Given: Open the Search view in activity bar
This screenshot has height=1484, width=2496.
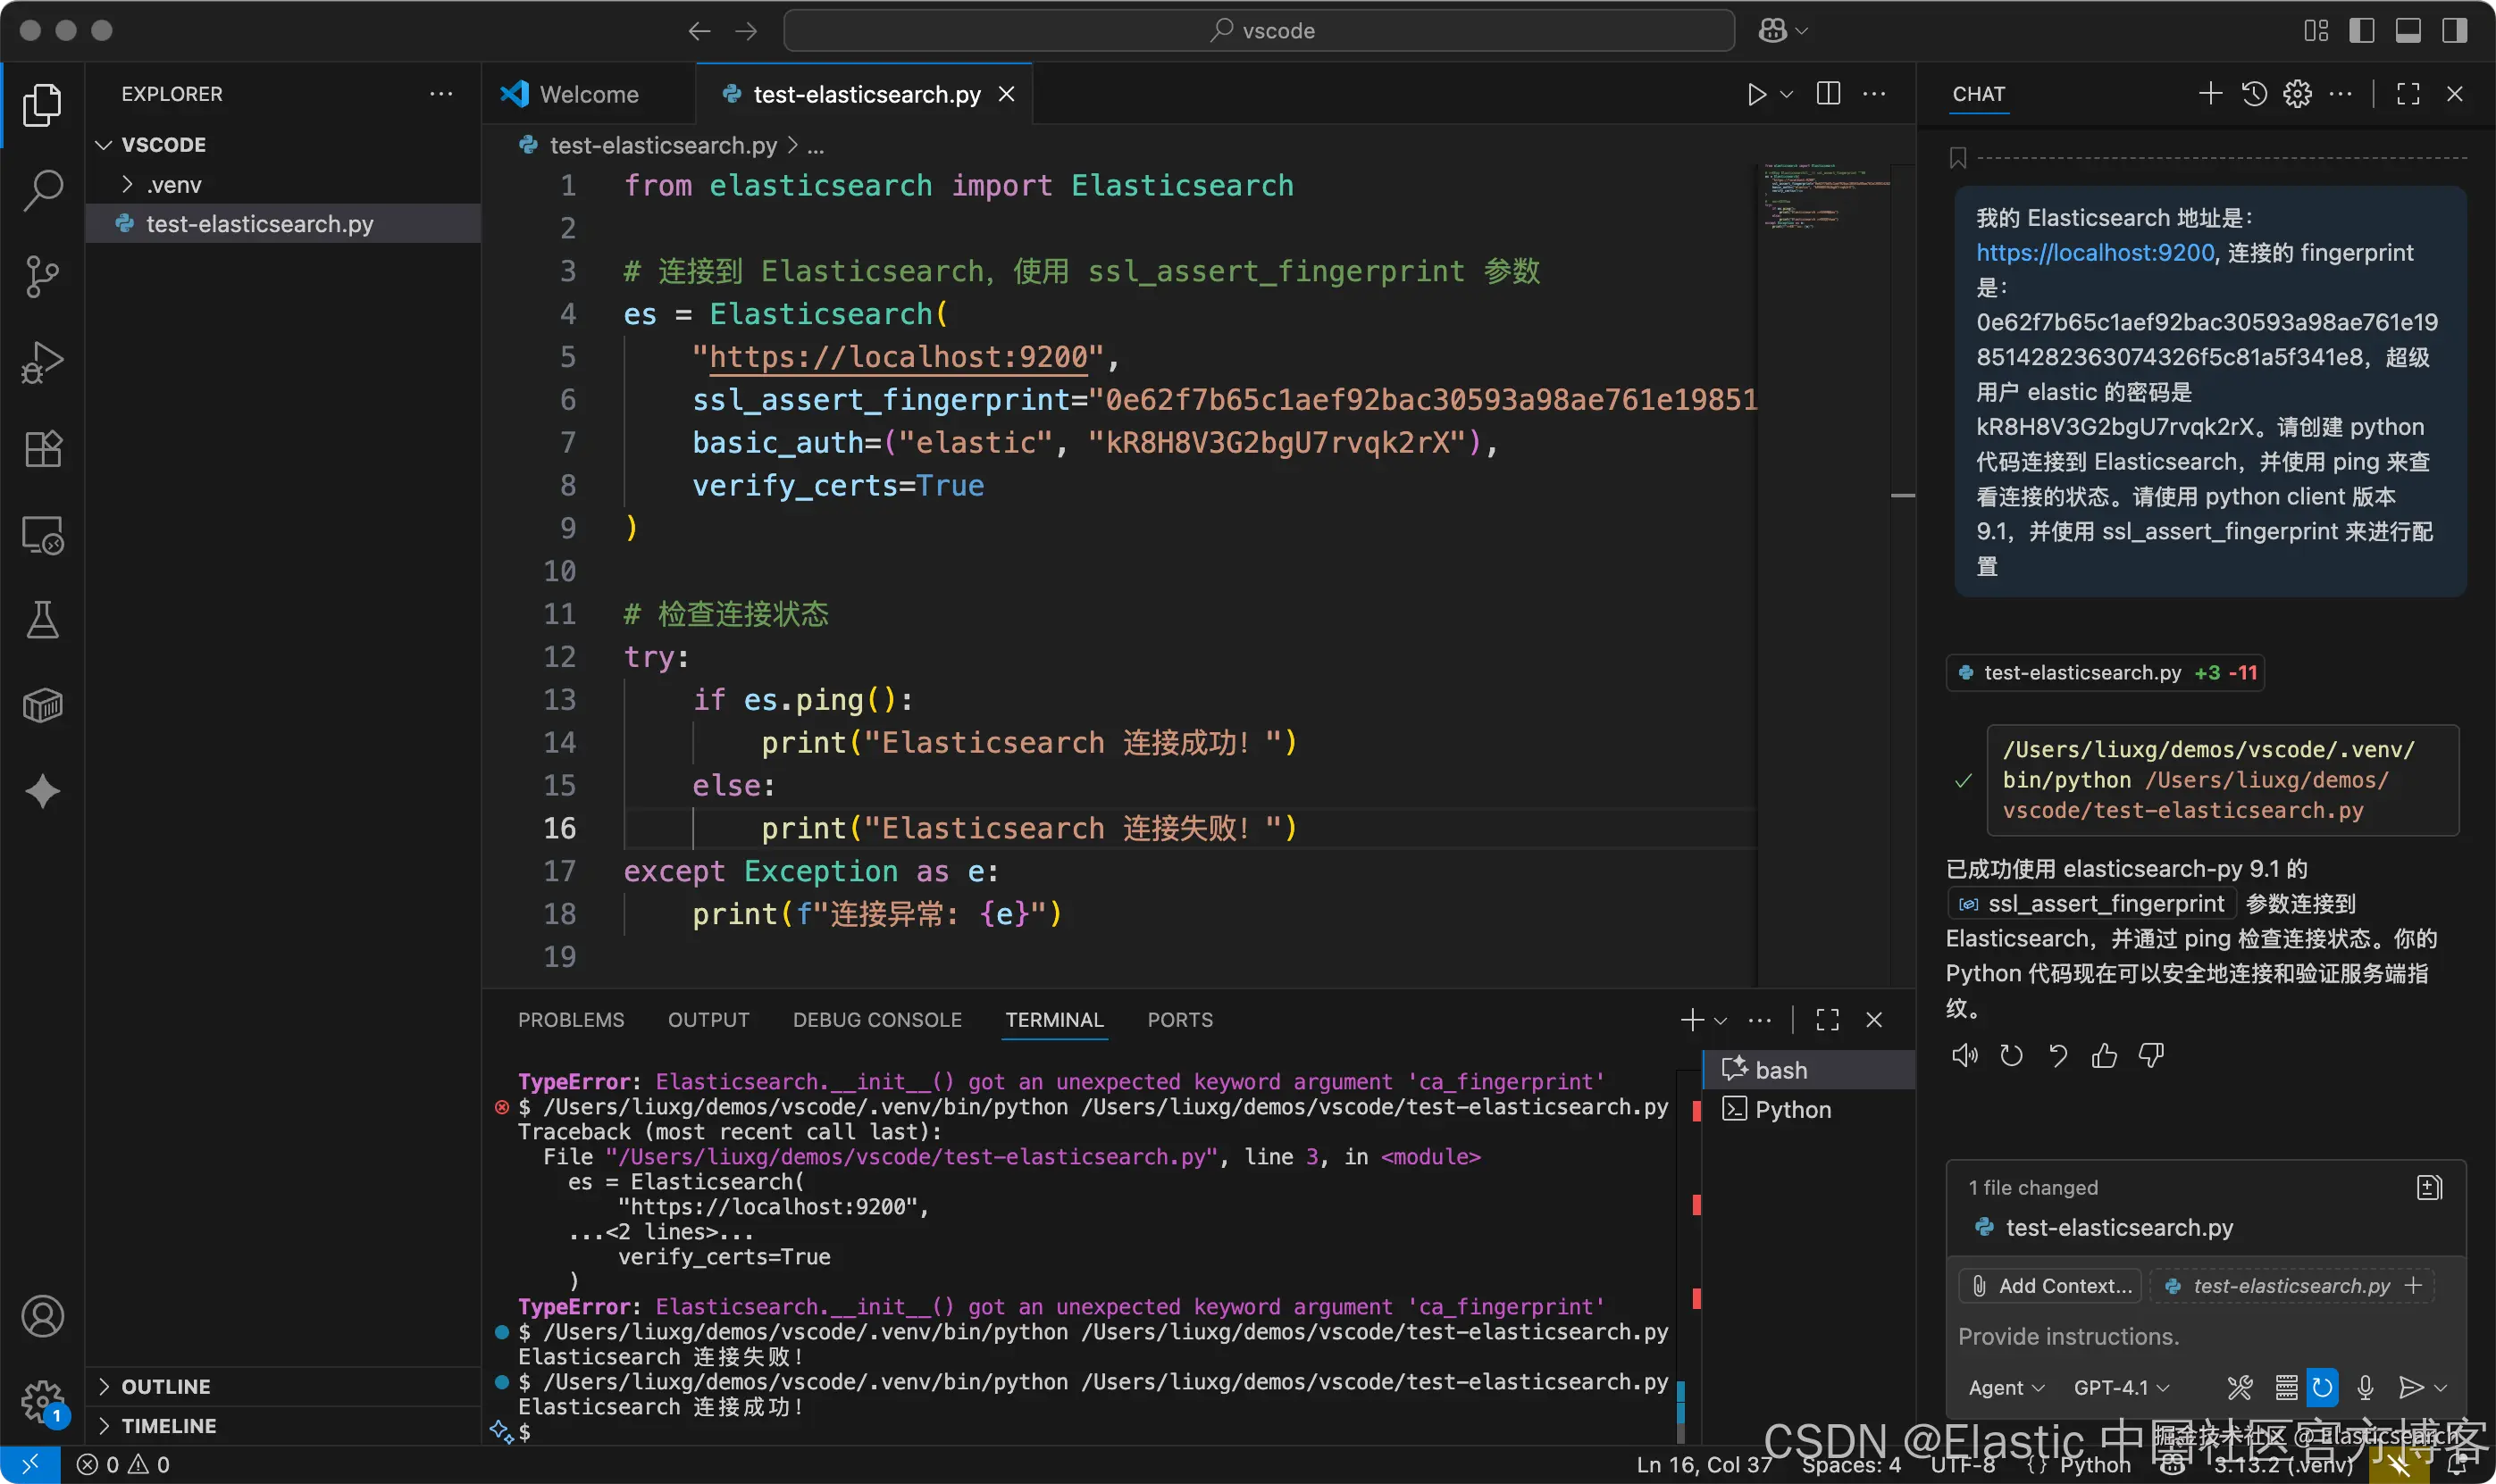Looking at the screenshot, I should click(42, 190).
